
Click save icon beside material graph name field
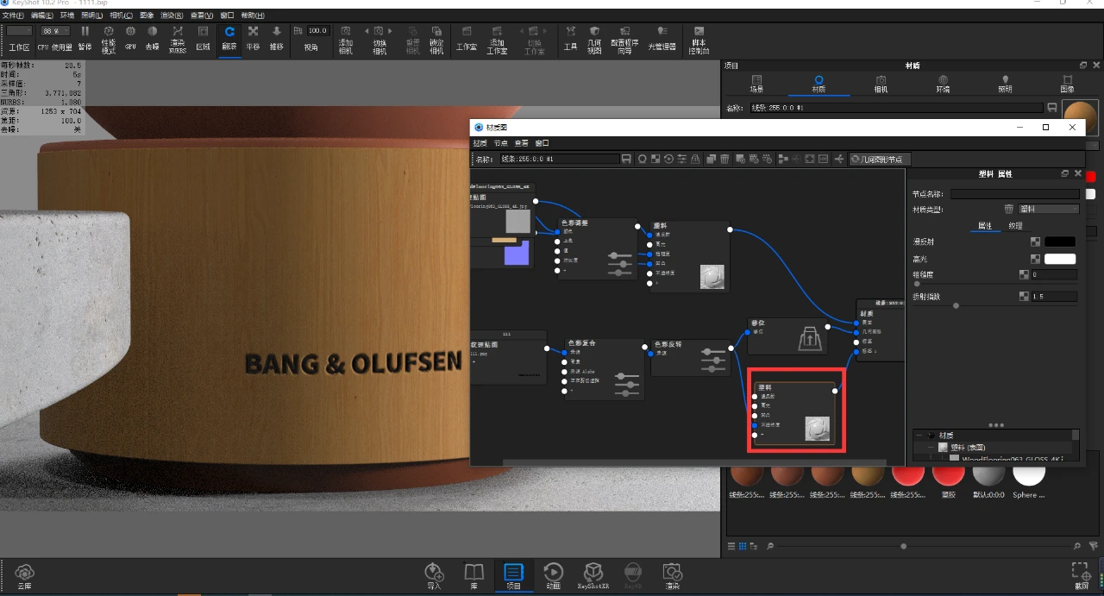tap(627, 159)
